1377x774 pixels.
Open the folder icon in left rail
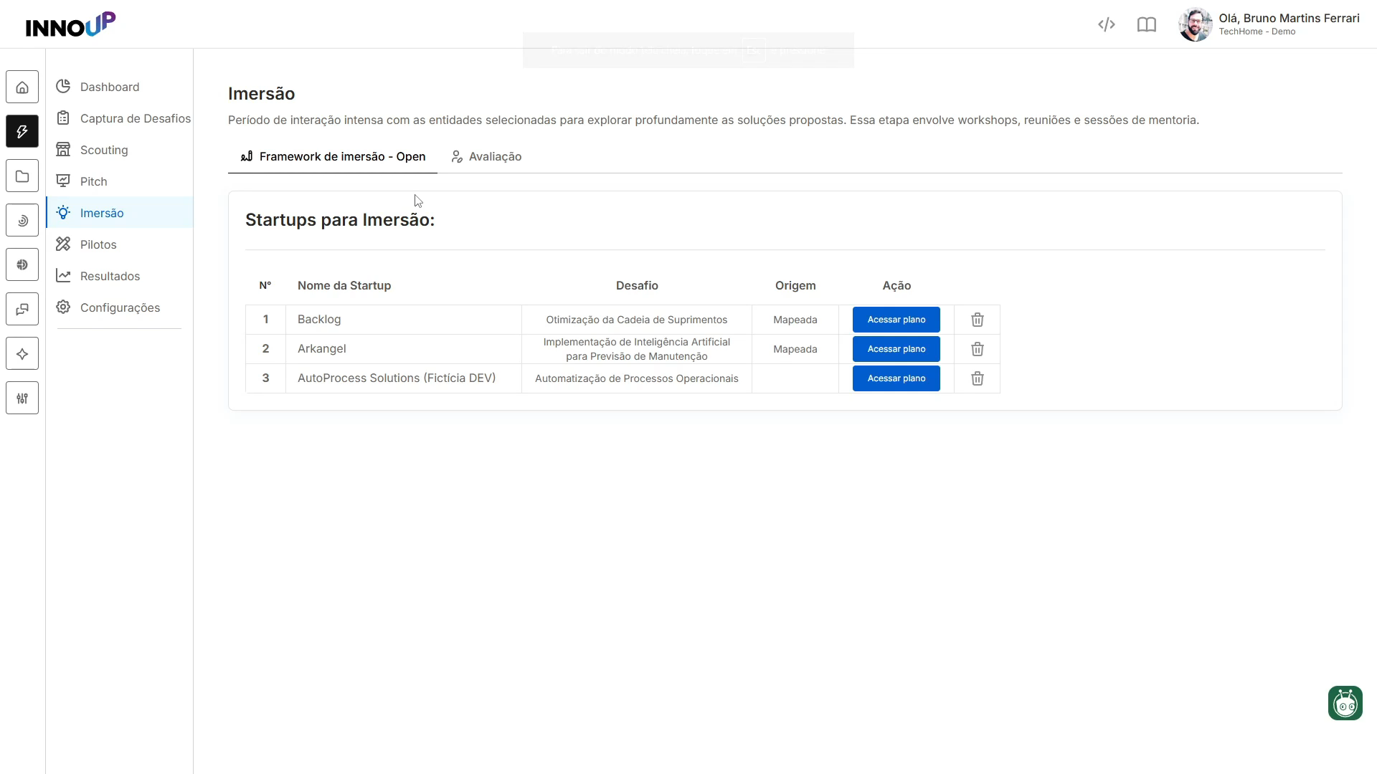click(22, 176)
